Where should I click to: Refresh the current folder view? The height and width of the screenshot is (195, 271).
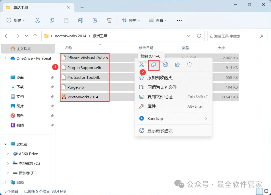[199, 36]
